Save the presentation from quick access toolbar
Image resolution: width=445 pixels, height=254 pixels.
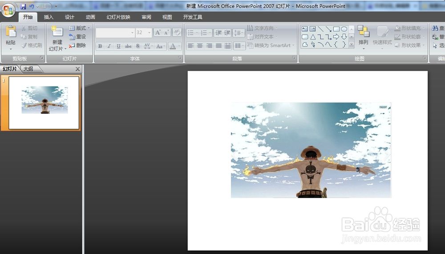tap(23, 6)
